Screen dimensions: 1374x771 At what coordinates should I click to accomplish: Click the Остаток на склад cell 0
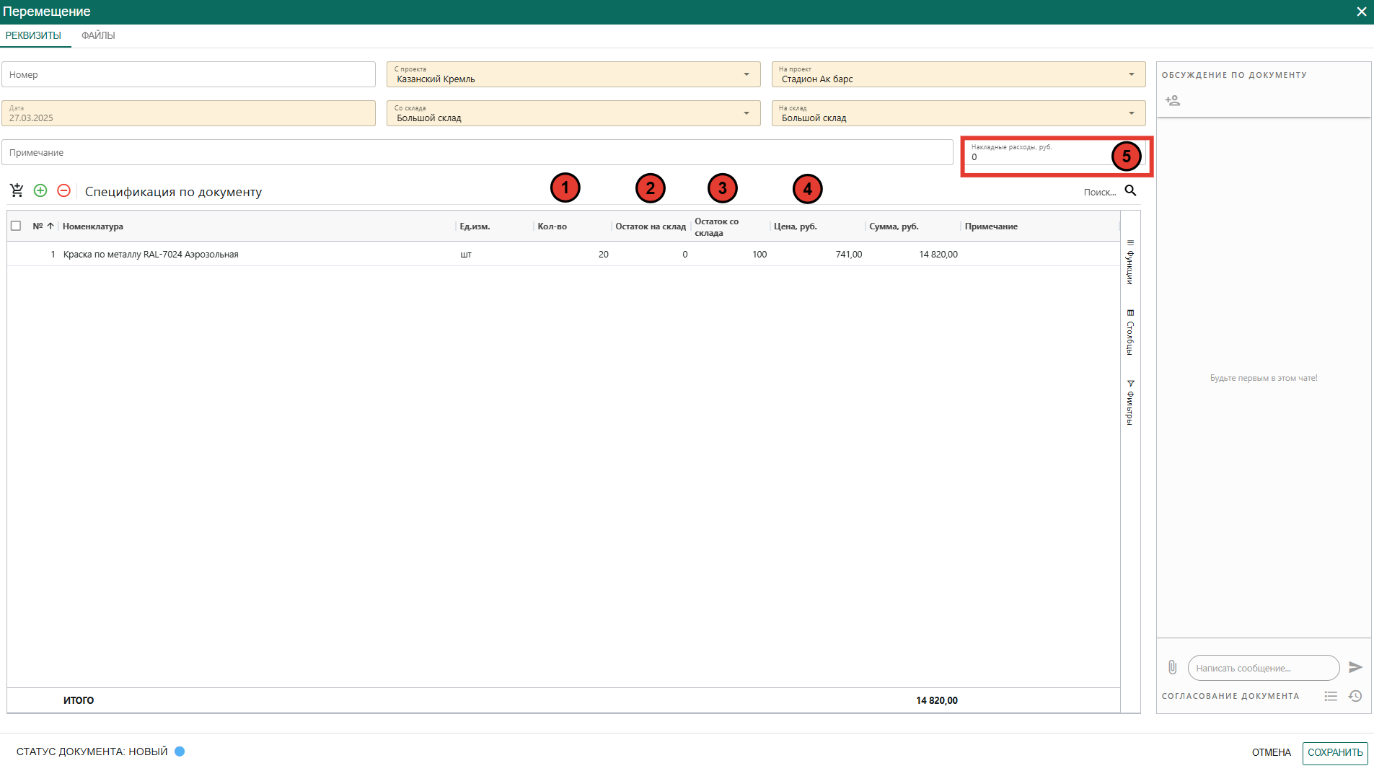tap(684, 255)
